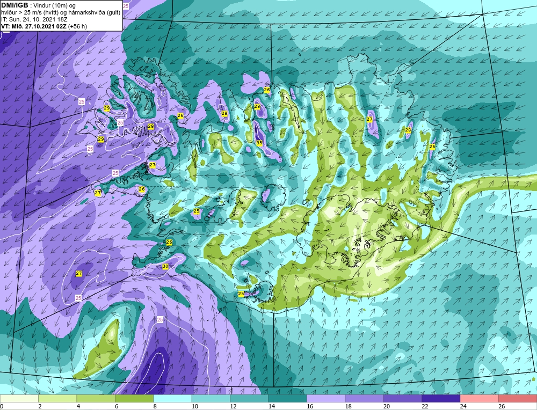Select the pale cyan 8–10 legend swatch
Screen dimensions: 537x410
[172, 399]
